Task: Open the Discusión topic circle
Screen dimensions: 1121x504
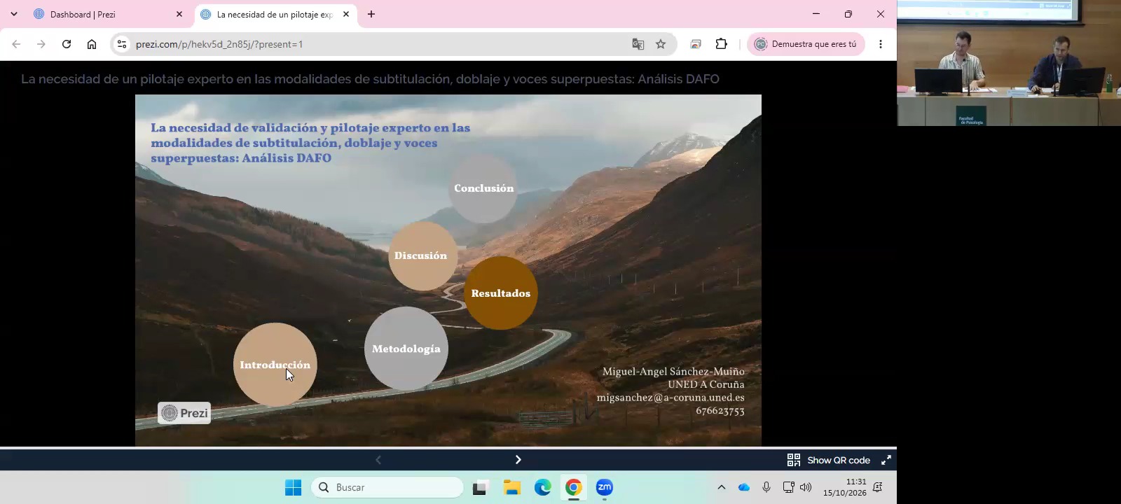Action: (x=422, y=256)
